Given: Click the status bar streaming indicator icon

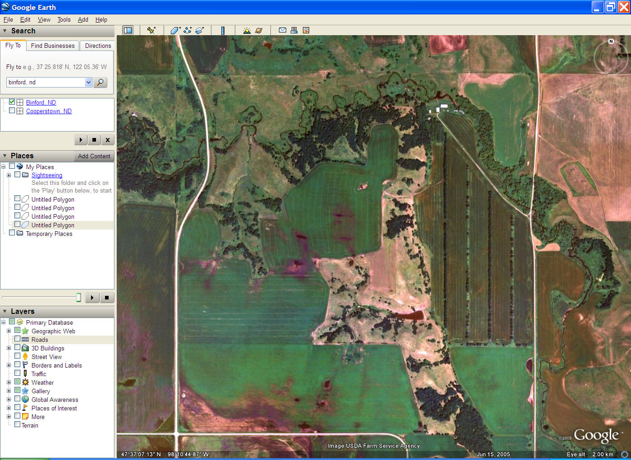Looking at the screenshot, I should point(625,454).
